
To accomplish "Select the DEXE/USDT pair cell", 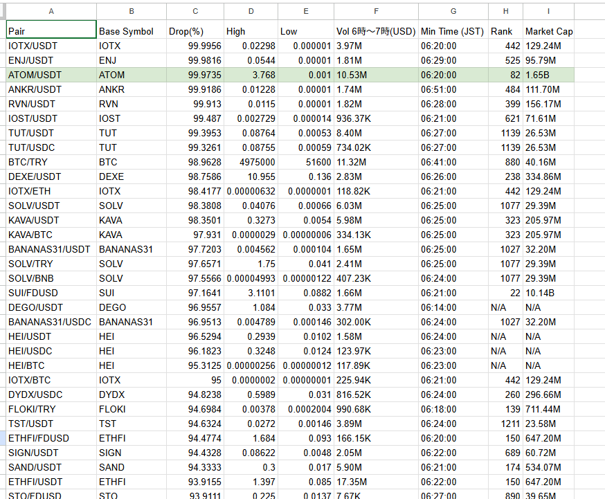I will (x=51, y=176).
